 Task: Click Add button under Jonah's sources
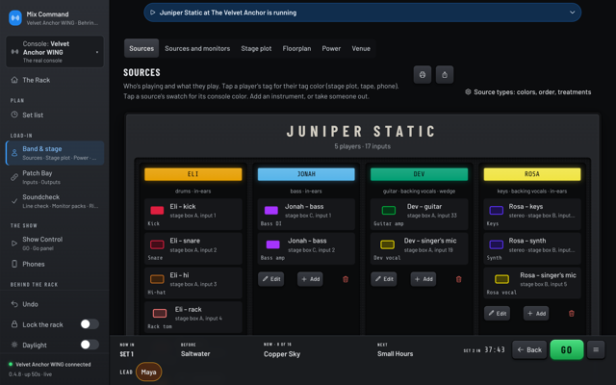pyautogui.click(x=310, y=279)
